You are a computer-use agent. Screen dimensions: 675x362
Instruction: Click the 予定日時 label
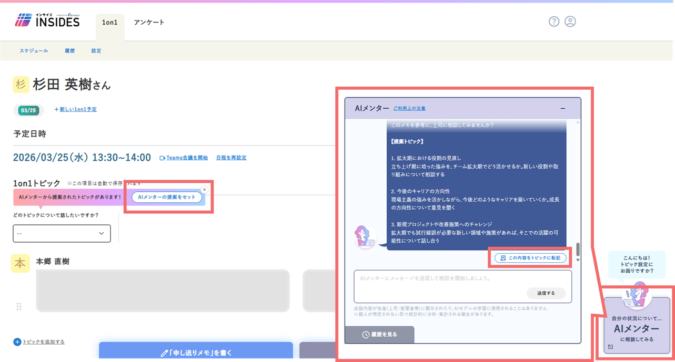pos(29,134)
